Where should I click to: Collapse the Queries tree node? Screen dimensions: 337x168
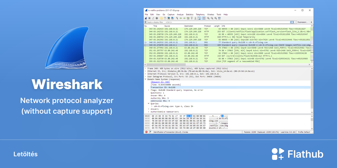(x=149, y=104)
